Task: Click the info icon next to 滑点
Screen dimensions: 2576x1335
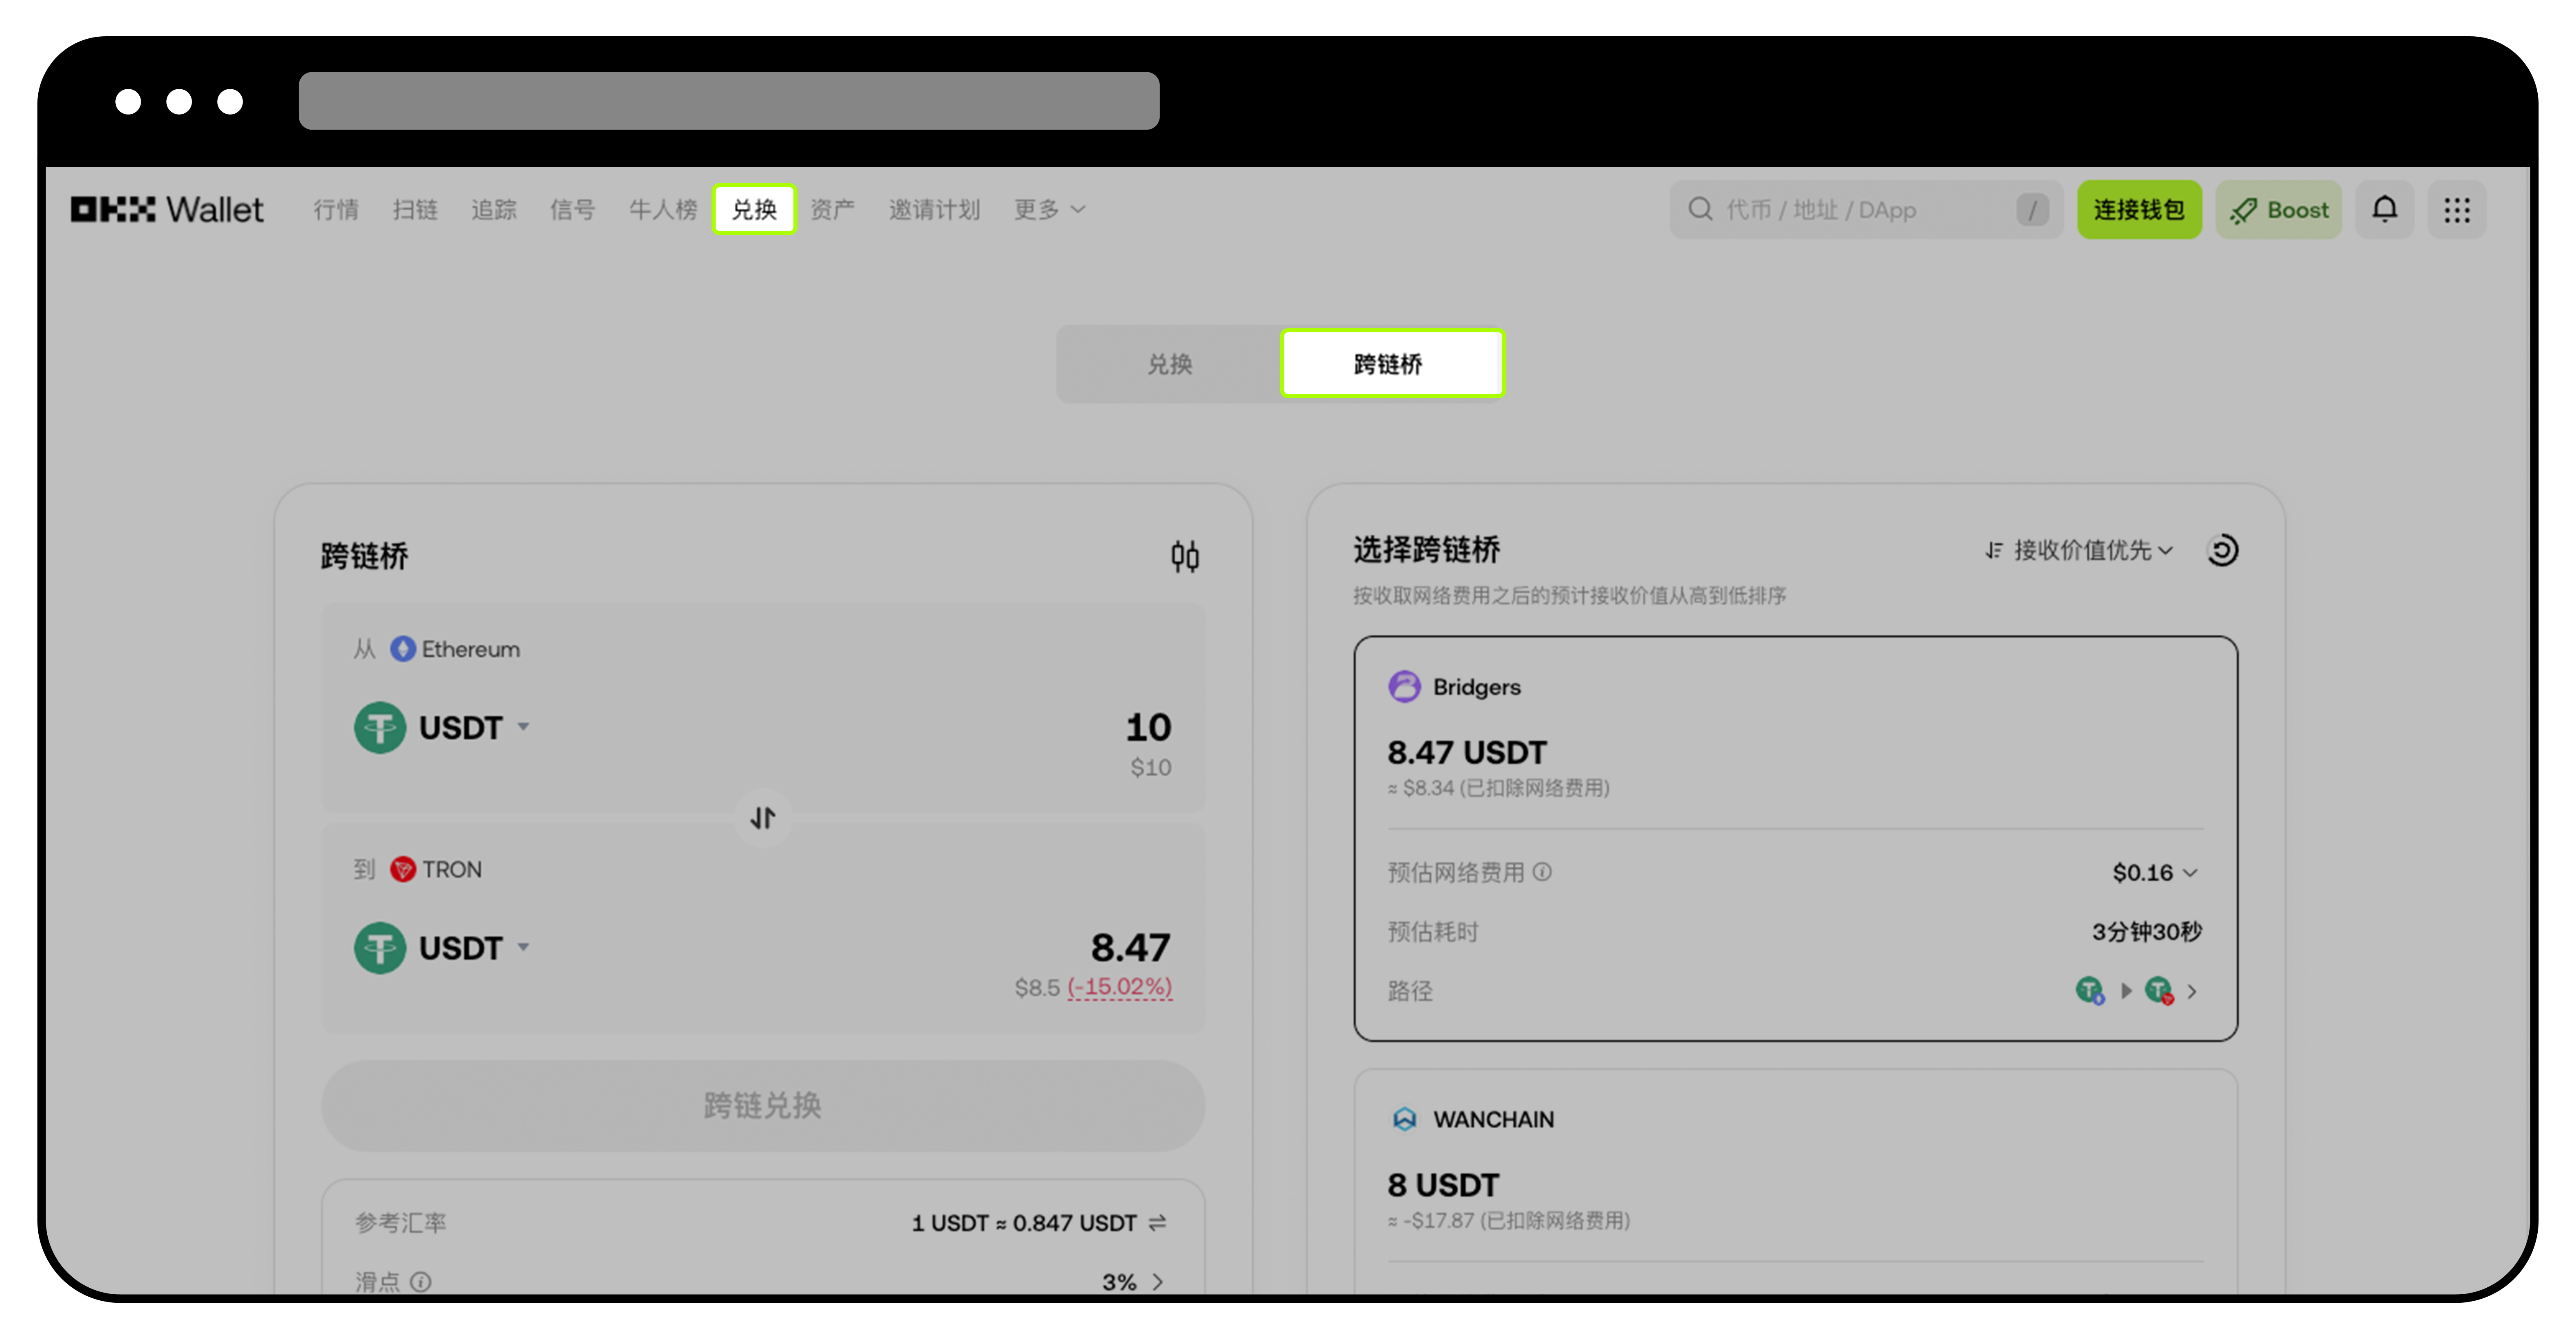Action: [421, 1282]
